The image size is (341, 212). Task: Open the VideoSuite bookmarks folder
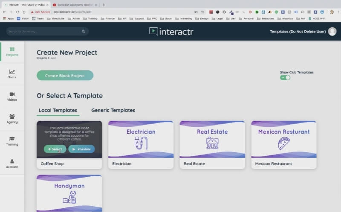pyautogui.click(x=56, y=18)
